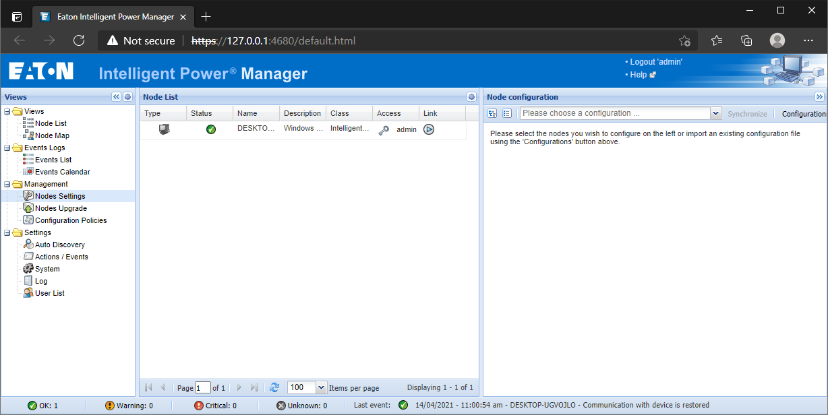This screenshot has height=415, width=828.
Task: Click the page number field
Action: (x=202, y=387)
